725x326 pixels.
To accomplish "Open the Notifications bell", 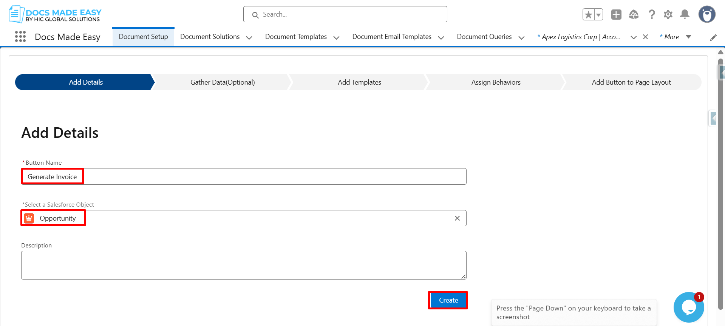I will click(x=685, y=15).
